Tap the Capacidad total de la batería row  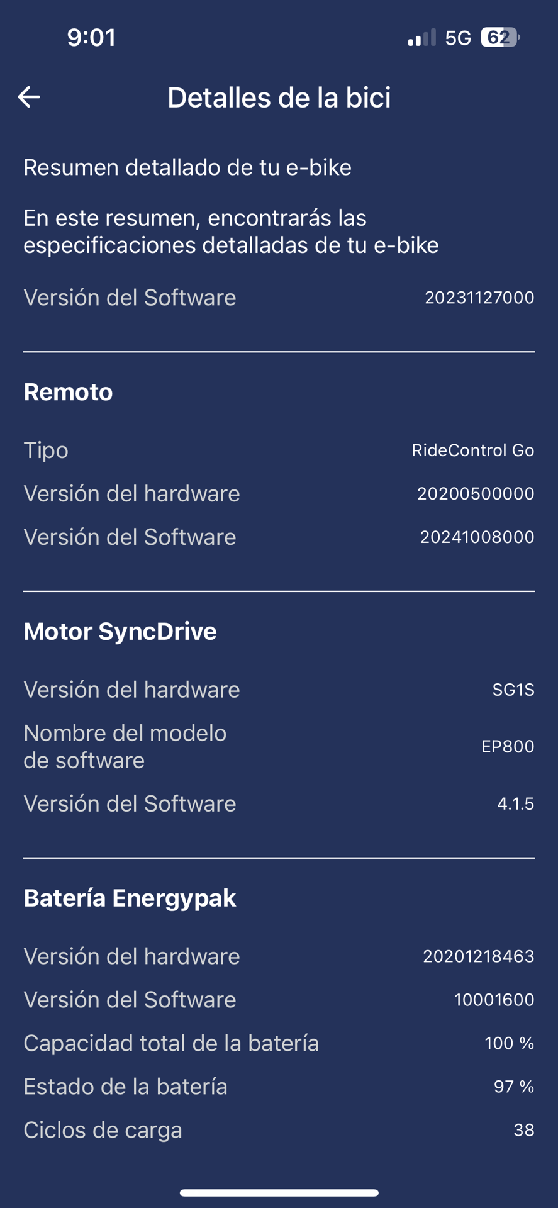[x=279, y=1043]
